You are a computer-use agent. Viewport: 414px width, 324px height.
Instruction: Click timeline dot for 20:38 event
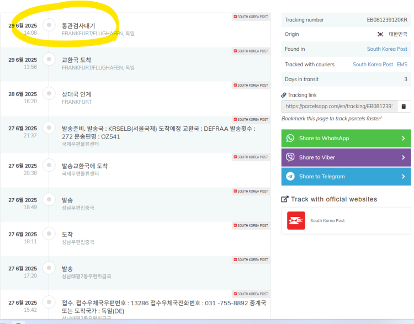click(x=49, y=165)
